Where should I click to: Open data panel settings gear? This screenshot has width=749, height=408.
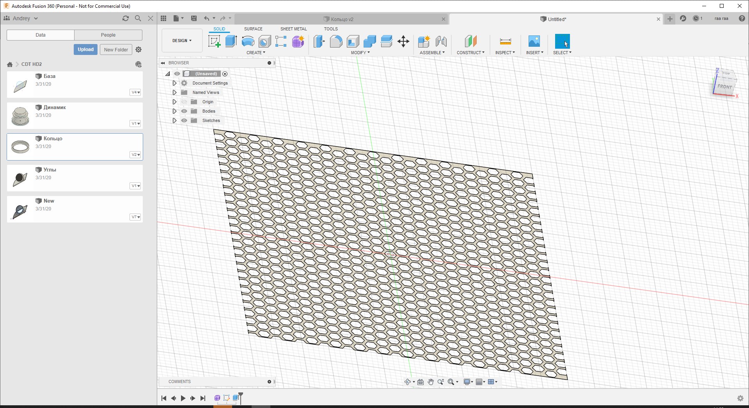[x=138, y=49]
